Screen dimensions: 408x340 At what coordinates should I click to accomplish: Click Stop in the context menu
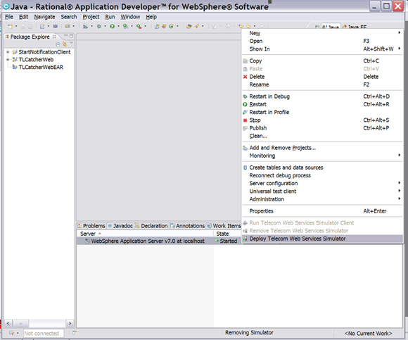(x=323, y=120)
